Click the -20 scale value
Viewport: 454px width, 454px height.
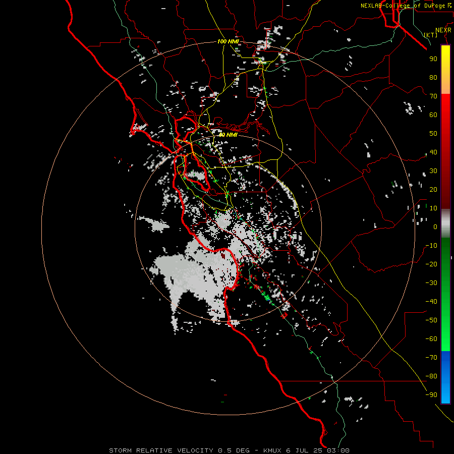click(431, 264)
